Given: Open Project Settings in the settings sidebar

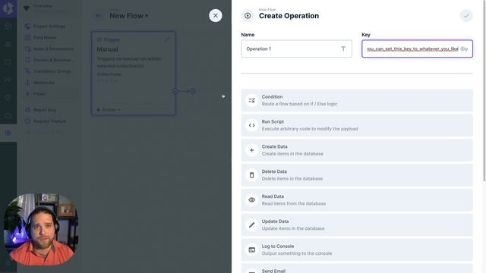Looking at the screenshot, I should point(49,27).
